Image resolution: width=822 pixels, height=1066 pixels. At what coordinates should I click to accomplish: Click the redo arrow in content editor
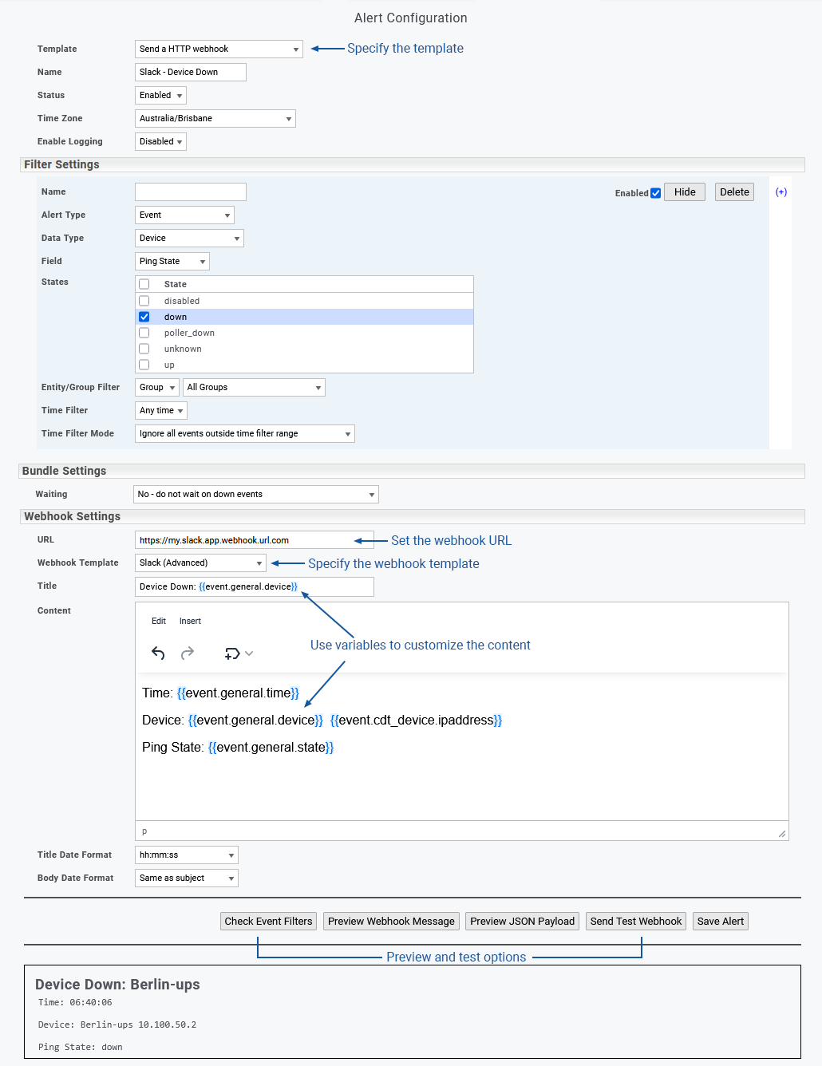[x=188, y=653]
